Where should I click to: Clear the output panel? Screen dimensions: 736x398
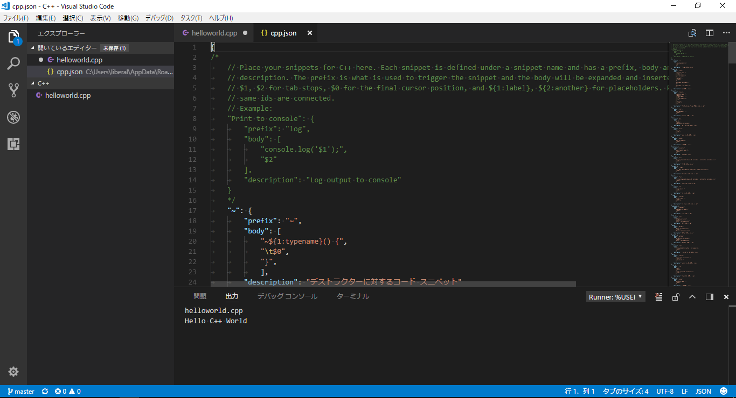(658, 297)
